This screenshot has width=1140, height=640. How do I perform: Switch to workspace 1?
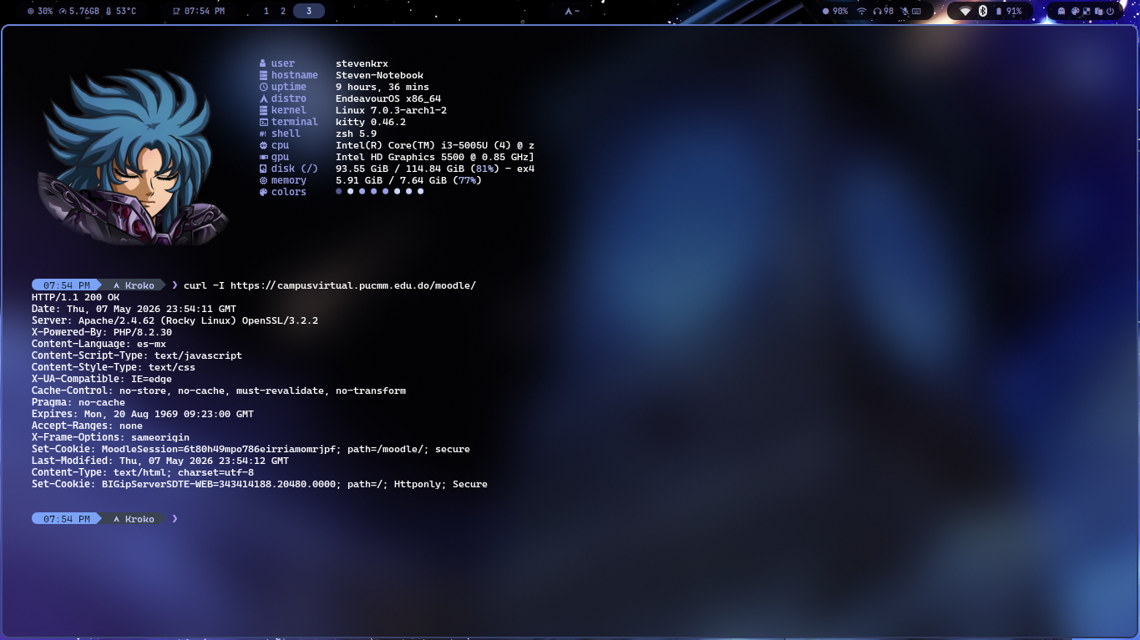266,11
